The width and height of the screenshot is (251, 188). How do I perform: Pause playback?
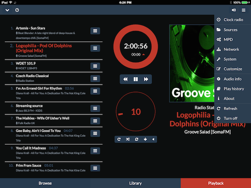click(136, 79)
